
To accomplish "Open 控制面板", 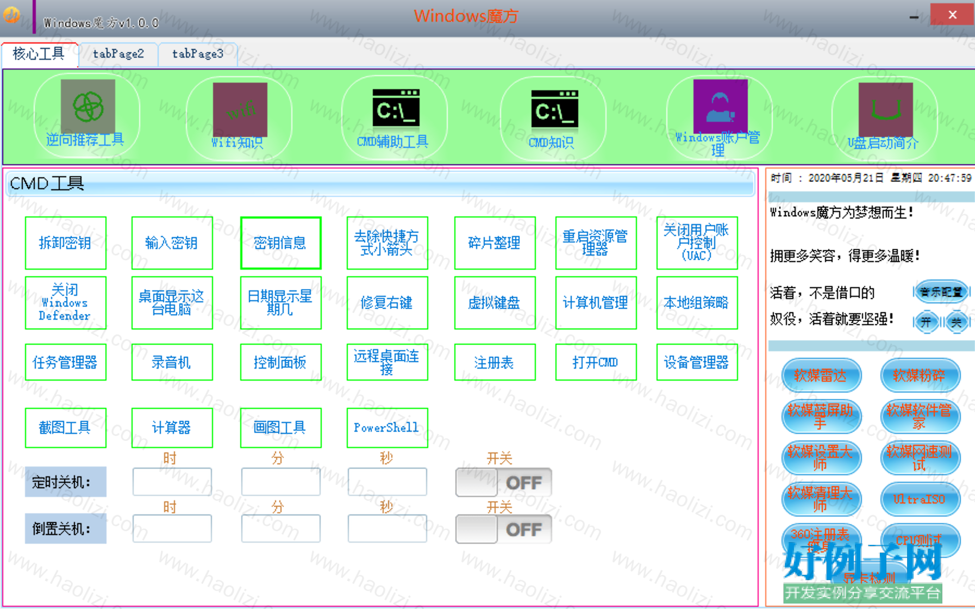I will point(280,362).
